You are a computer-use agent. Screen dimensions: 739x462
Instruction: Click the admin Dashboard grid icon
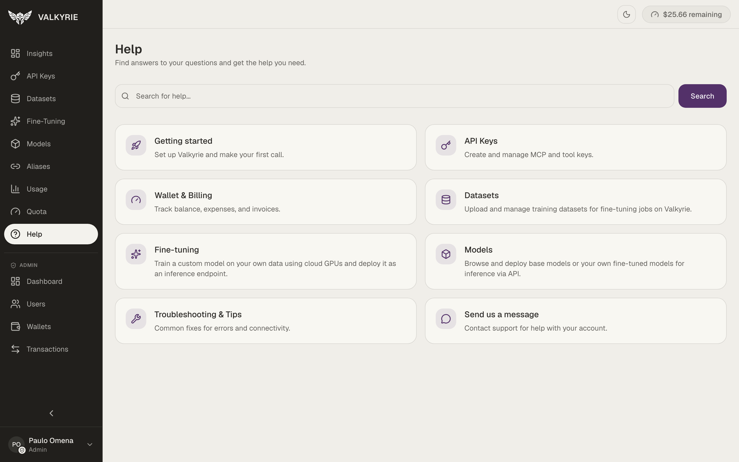pos(15,281)
